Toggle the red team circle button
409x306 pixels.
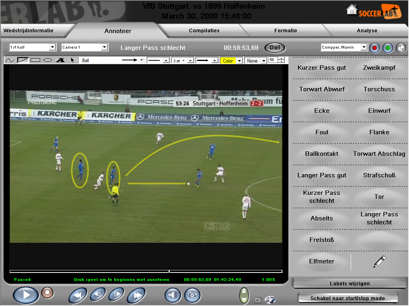coord(374,48)
